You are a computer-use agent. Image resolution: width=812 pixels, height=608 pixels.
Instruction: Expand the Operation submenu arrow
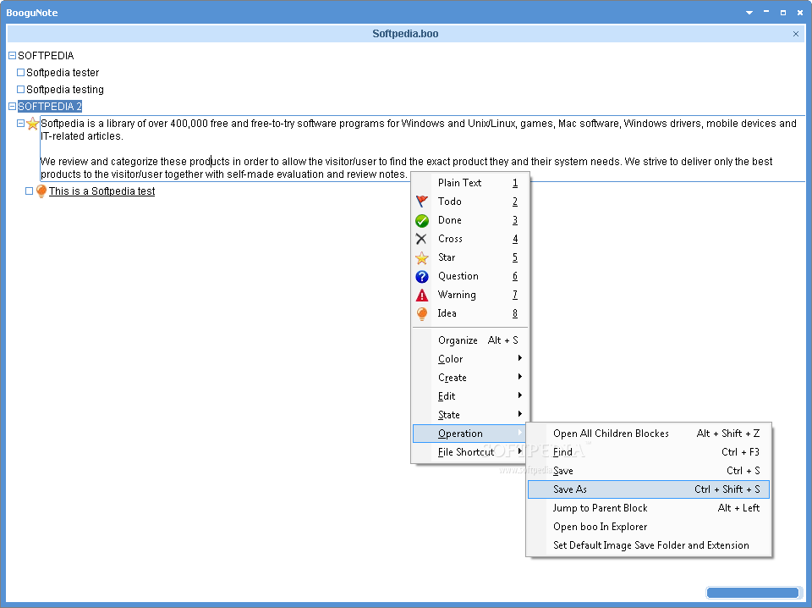coord(519,433)
